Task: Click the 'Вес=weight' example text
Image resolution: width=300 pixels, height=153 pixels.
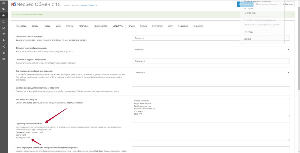Action: pyautogui.click(x=21, y=135)
